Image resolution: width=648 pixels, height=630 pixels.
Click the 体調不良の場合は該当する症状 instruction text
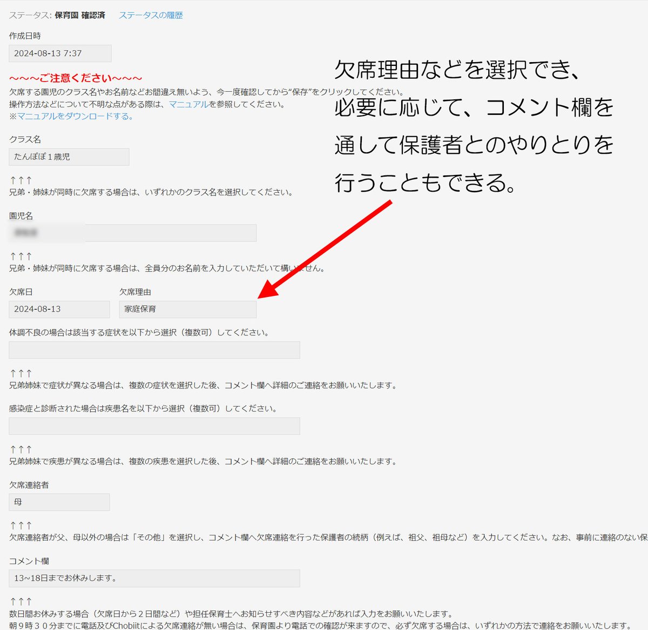pyautogui.click(x=140, y=333)
